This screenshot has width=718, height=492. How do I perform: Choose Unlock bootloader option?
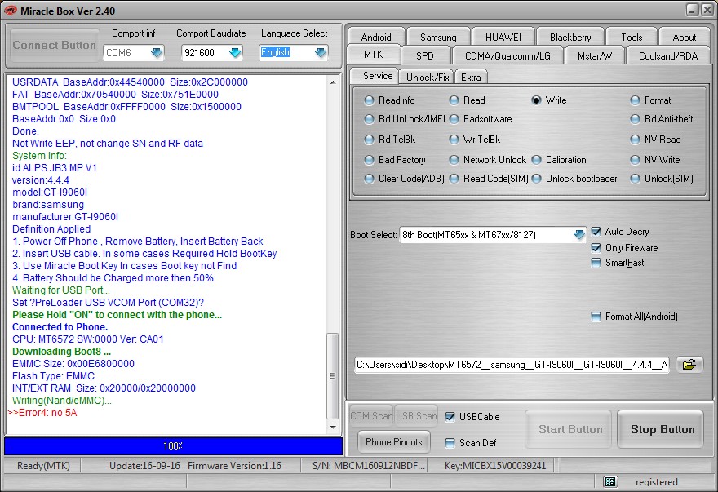click(536, 179)
